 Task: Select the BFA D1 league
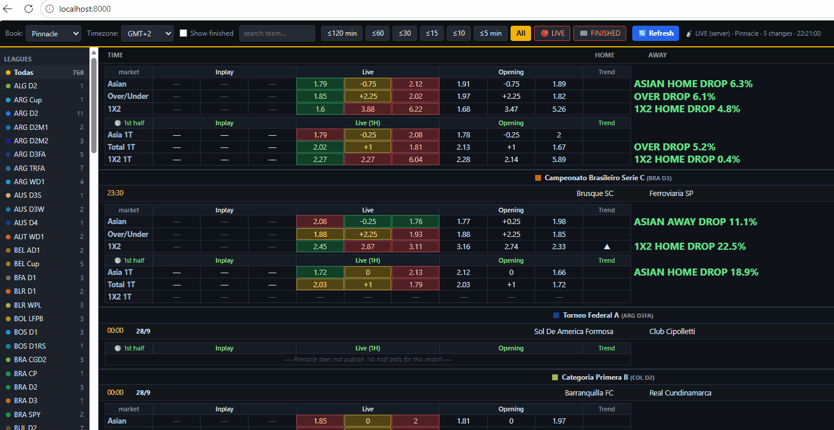45,278
